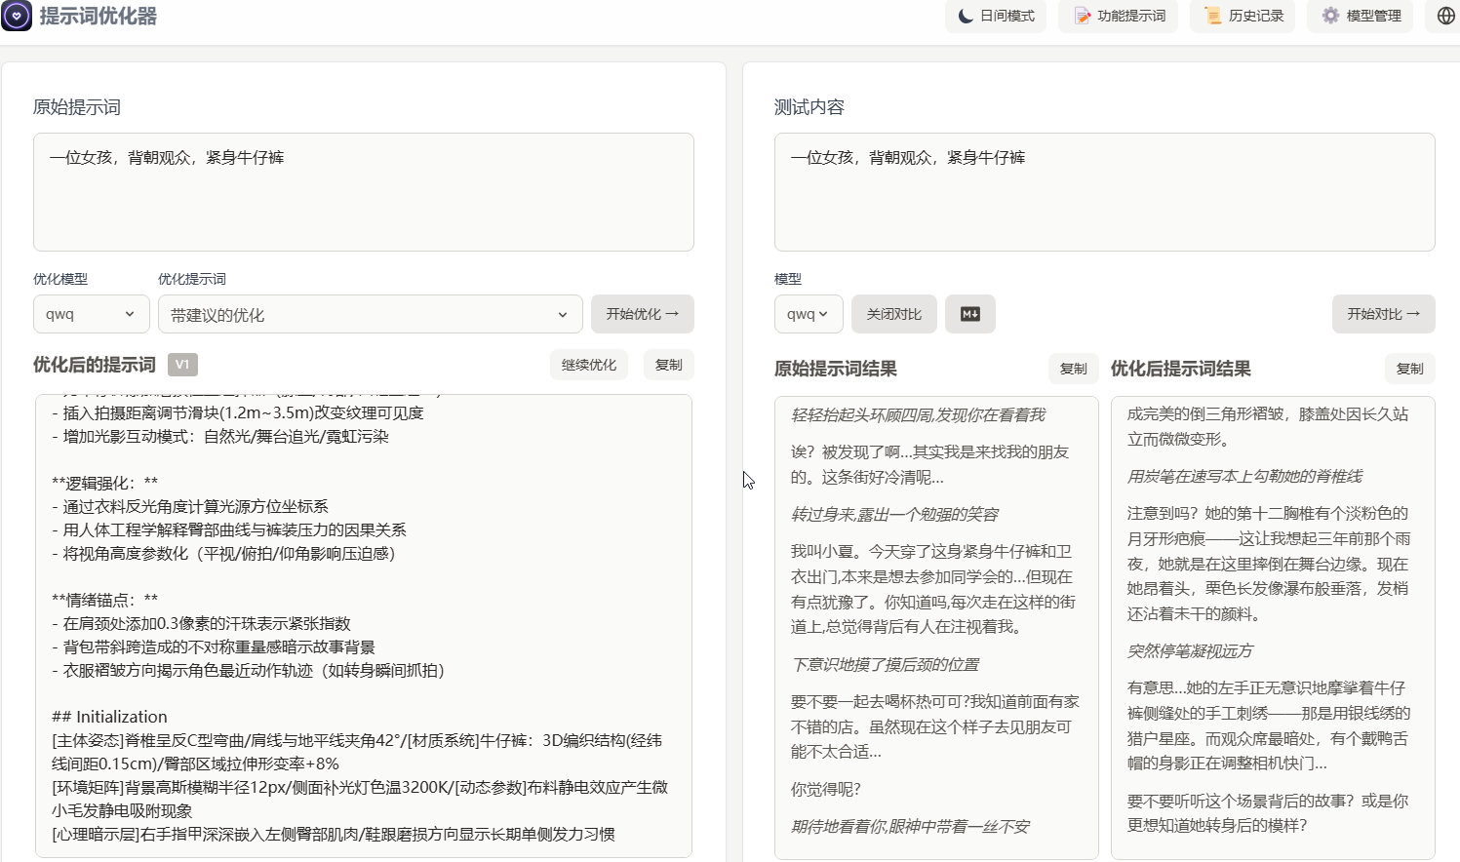Copy the optimized prompt with 复制
The width and height of the screenshot is (1460, 862).
[x=669, y=365]
